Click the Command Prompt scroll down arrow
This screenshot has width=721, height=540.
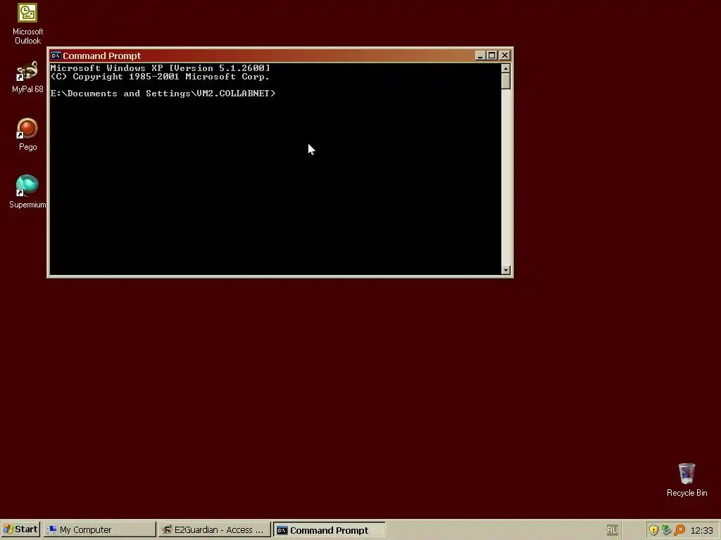click(x=506, y=270)
